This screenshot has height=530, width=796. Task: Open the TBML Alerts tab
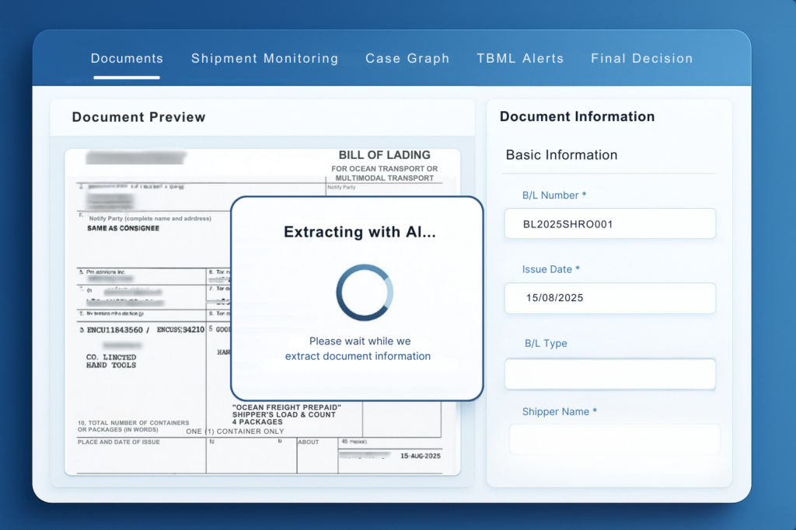coord(520,57)
